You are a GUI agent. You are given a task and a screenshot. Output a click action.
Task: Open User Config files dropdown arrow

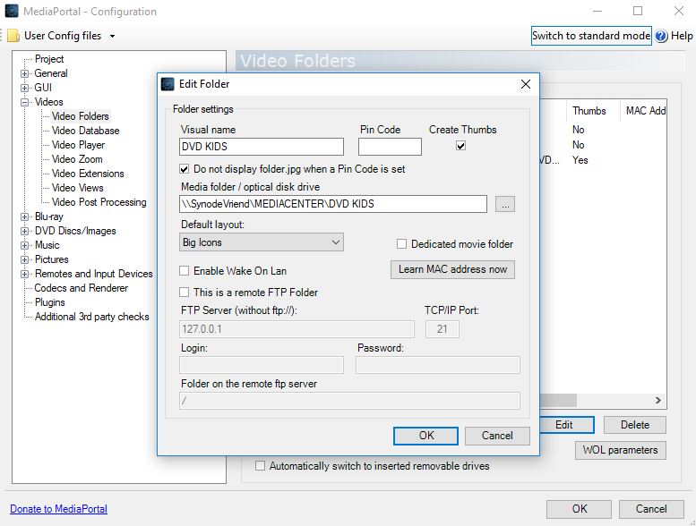112,37
